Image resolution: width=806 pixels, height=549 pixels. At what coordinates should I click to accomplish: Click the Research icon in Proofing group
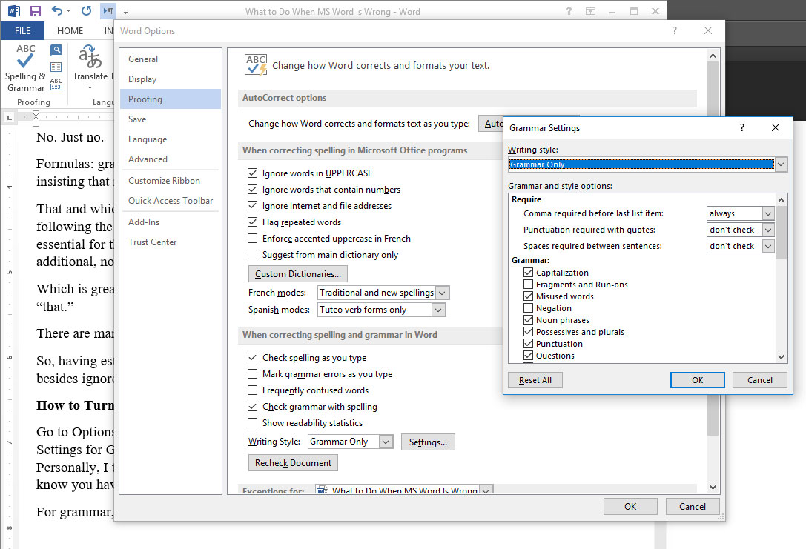pos(56,50)
